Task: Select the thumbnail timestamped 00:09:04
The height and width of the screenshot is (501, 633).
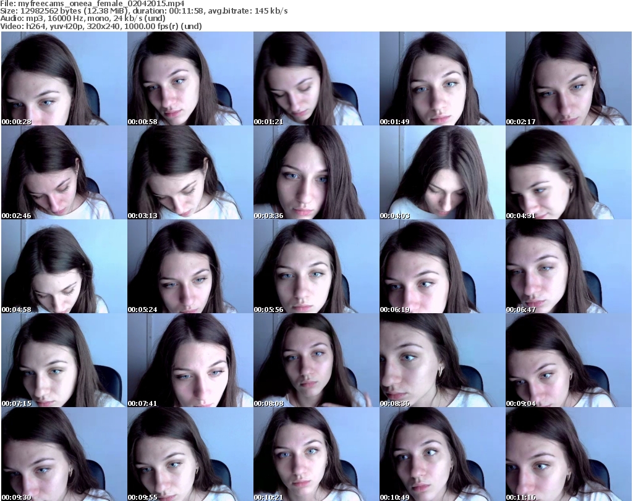Action: [569, 360]
